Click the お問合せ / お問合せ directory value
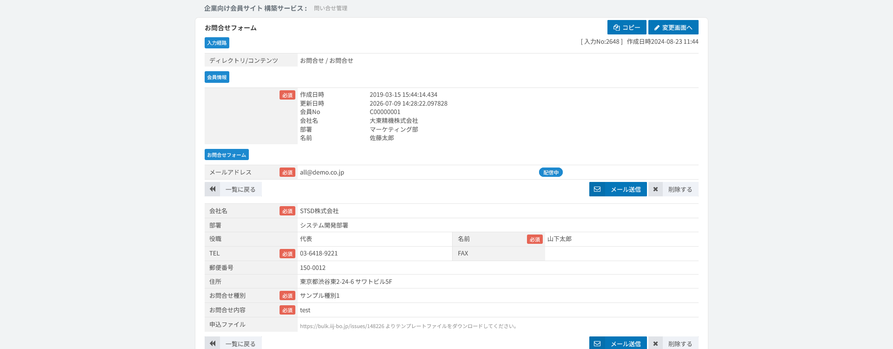Screen dimensions: 893x349 327,60
